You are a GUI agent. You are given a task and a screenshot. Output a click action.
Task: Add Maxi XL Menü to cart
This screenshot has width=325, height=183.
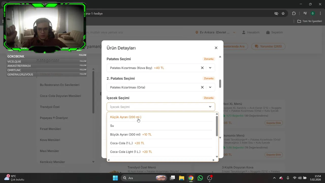(x=274, y=123)
